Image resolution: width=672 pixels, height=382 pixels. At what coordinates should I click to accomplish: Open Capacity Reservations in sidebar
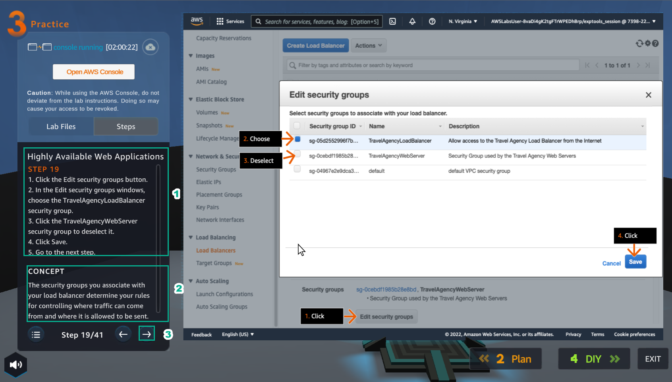(224, 38)
